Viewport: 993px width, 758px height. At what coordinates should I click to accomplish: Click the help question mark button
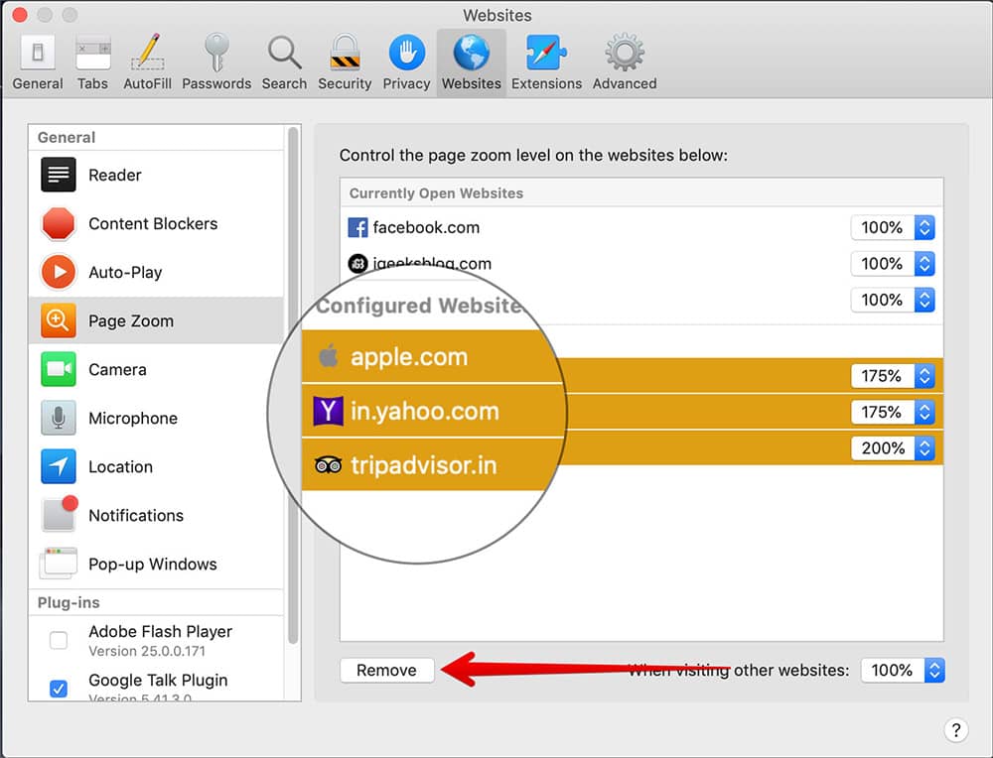point(956,729)
